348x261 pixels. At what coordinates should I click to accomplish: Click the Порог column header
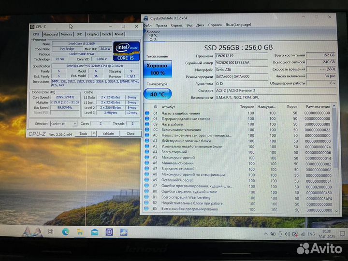click(x=291, y=106)
